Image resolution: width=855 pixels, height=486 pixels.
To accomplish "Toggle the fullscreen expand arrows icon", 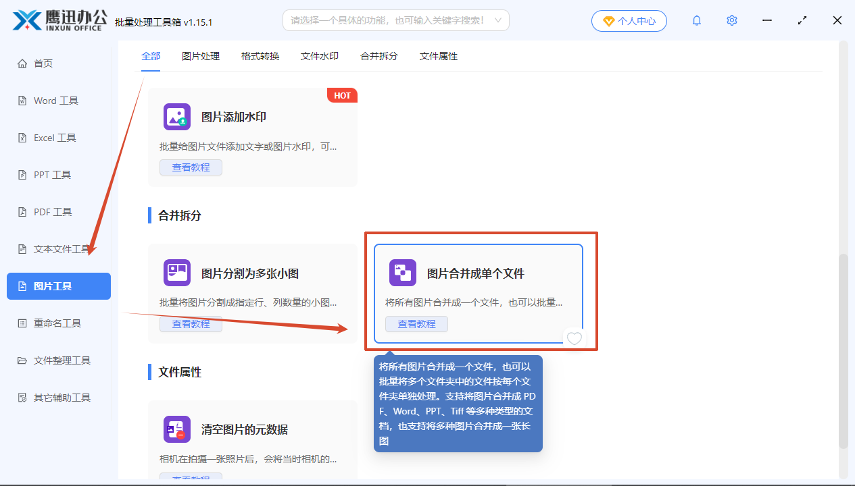I will (x=802, y=21).
